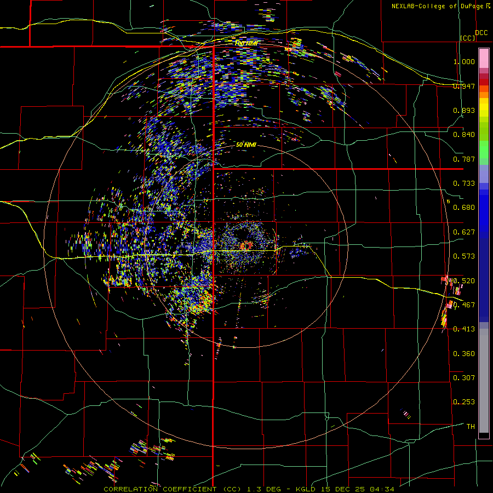493x493 pixels.
Task: Select the 0.947 scale value
Action: [464, 86]
